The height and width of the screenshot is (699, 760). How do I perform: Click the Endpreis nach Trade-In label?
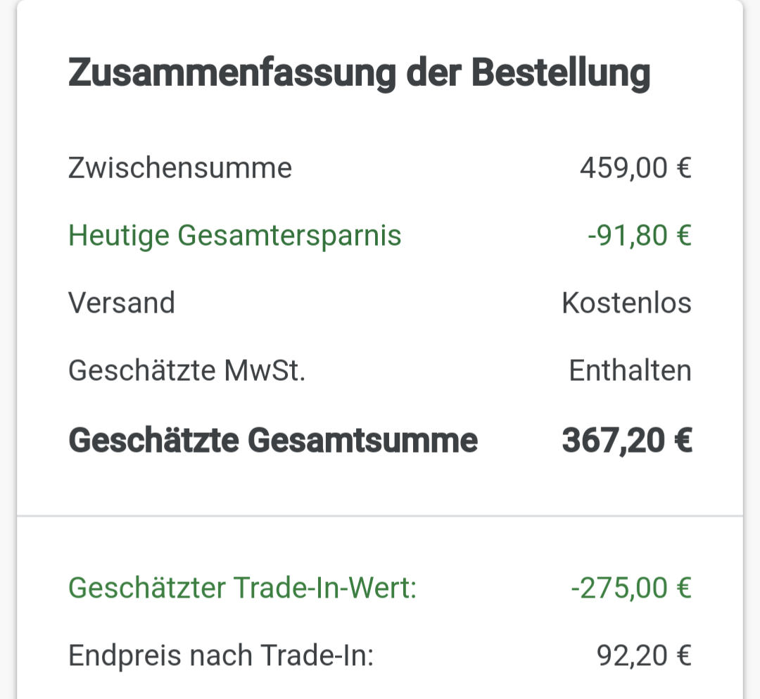220,655
